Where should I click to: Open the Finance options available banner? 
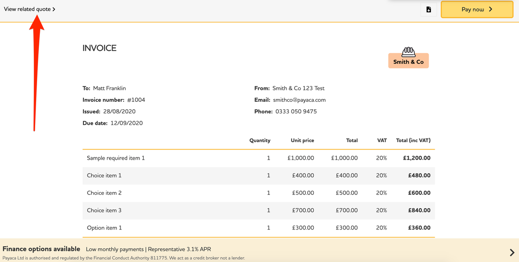pos(42,249)
